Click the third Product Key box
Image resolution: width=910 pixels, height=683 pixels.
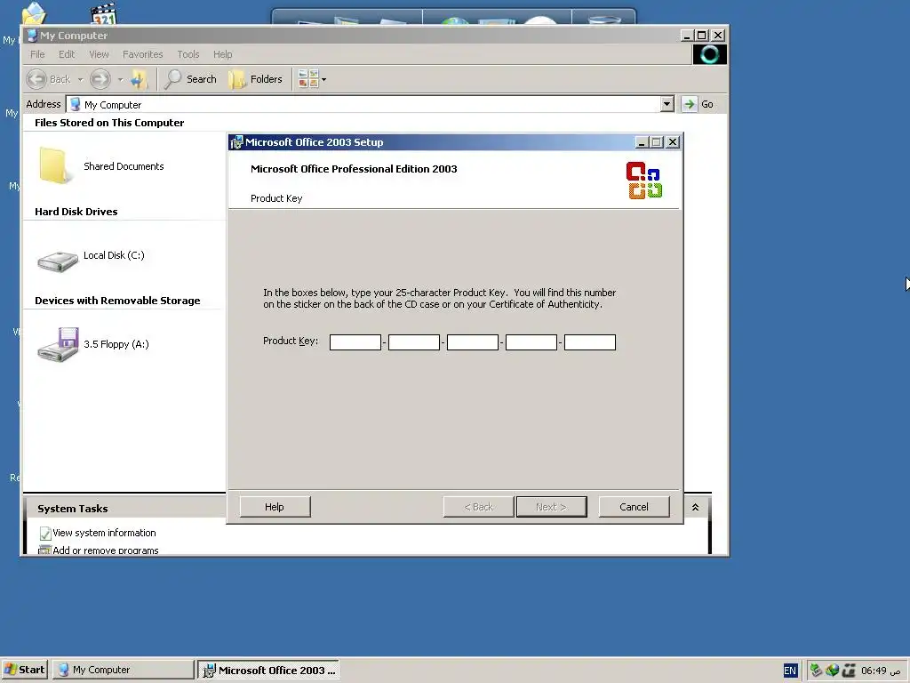coord(473,342)
